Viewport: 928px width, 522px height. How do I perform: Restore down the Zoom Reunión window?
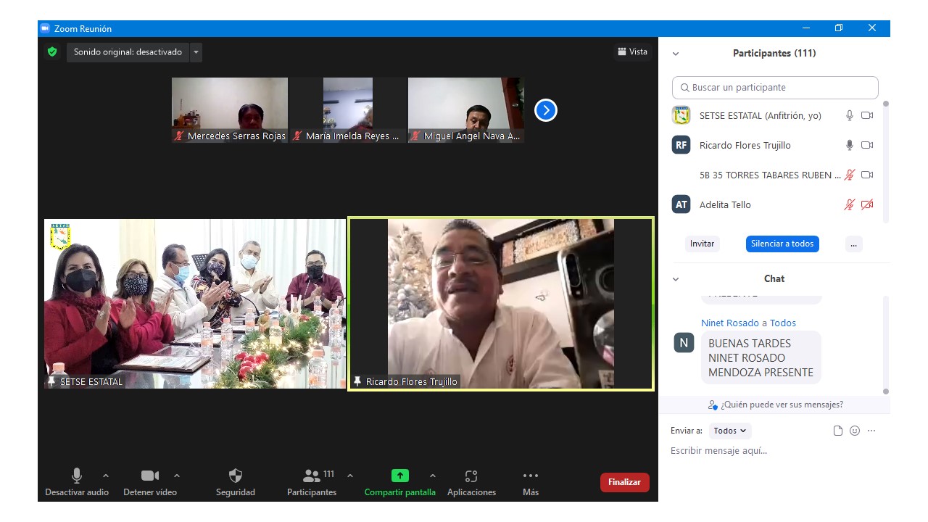(x=839, y=28)
